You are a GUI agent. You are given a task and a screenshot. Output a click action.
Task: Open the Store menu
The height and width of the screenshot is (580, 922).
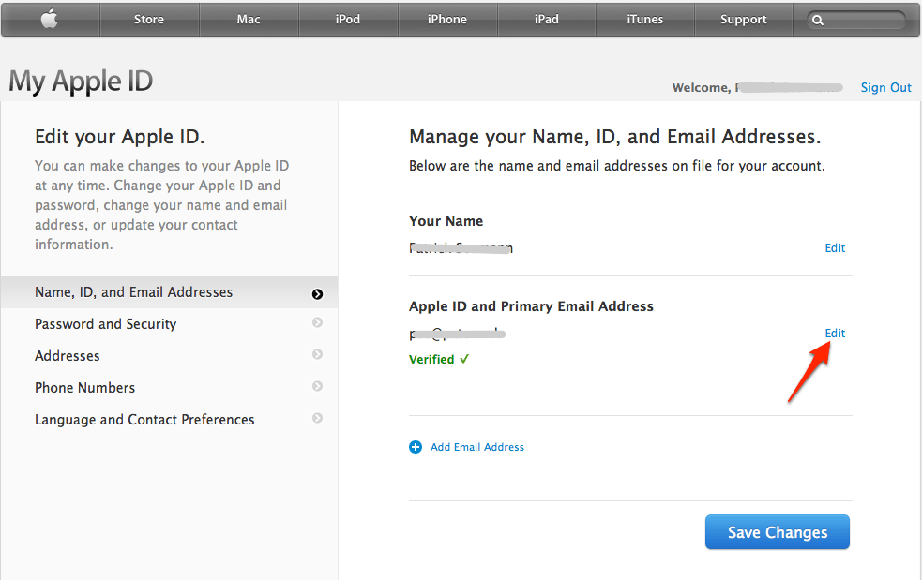(x=149, y=19)
